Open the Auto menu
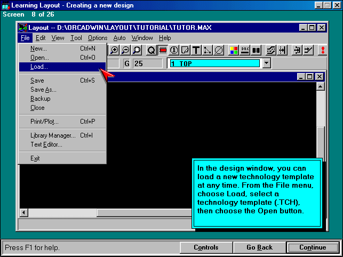 (119, 38)
